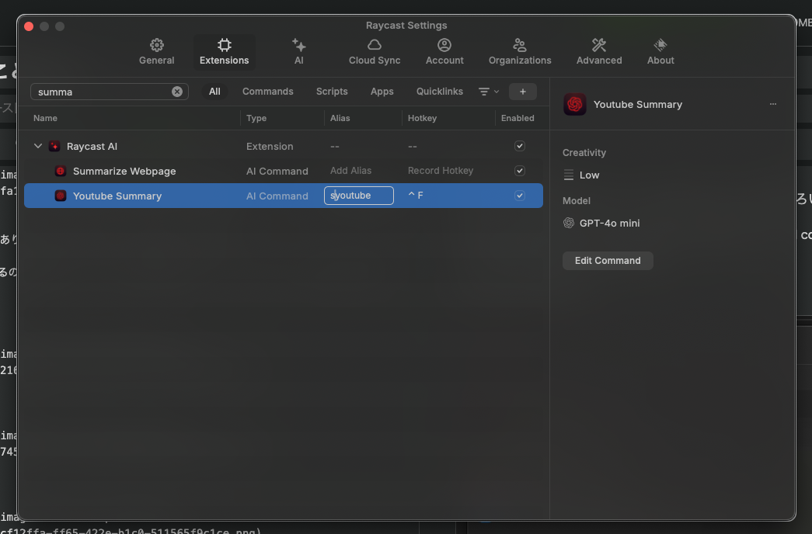Screen dimensions: 812x534
Task: Click Add Alias for Summarize Webpage
Action: click(350, 171)
